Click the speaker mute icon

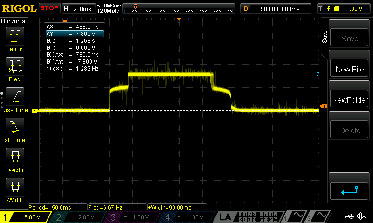pyautogui.click(x=360, y=216)
